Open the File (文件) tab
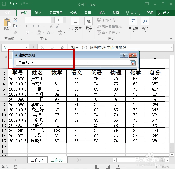 8,13
